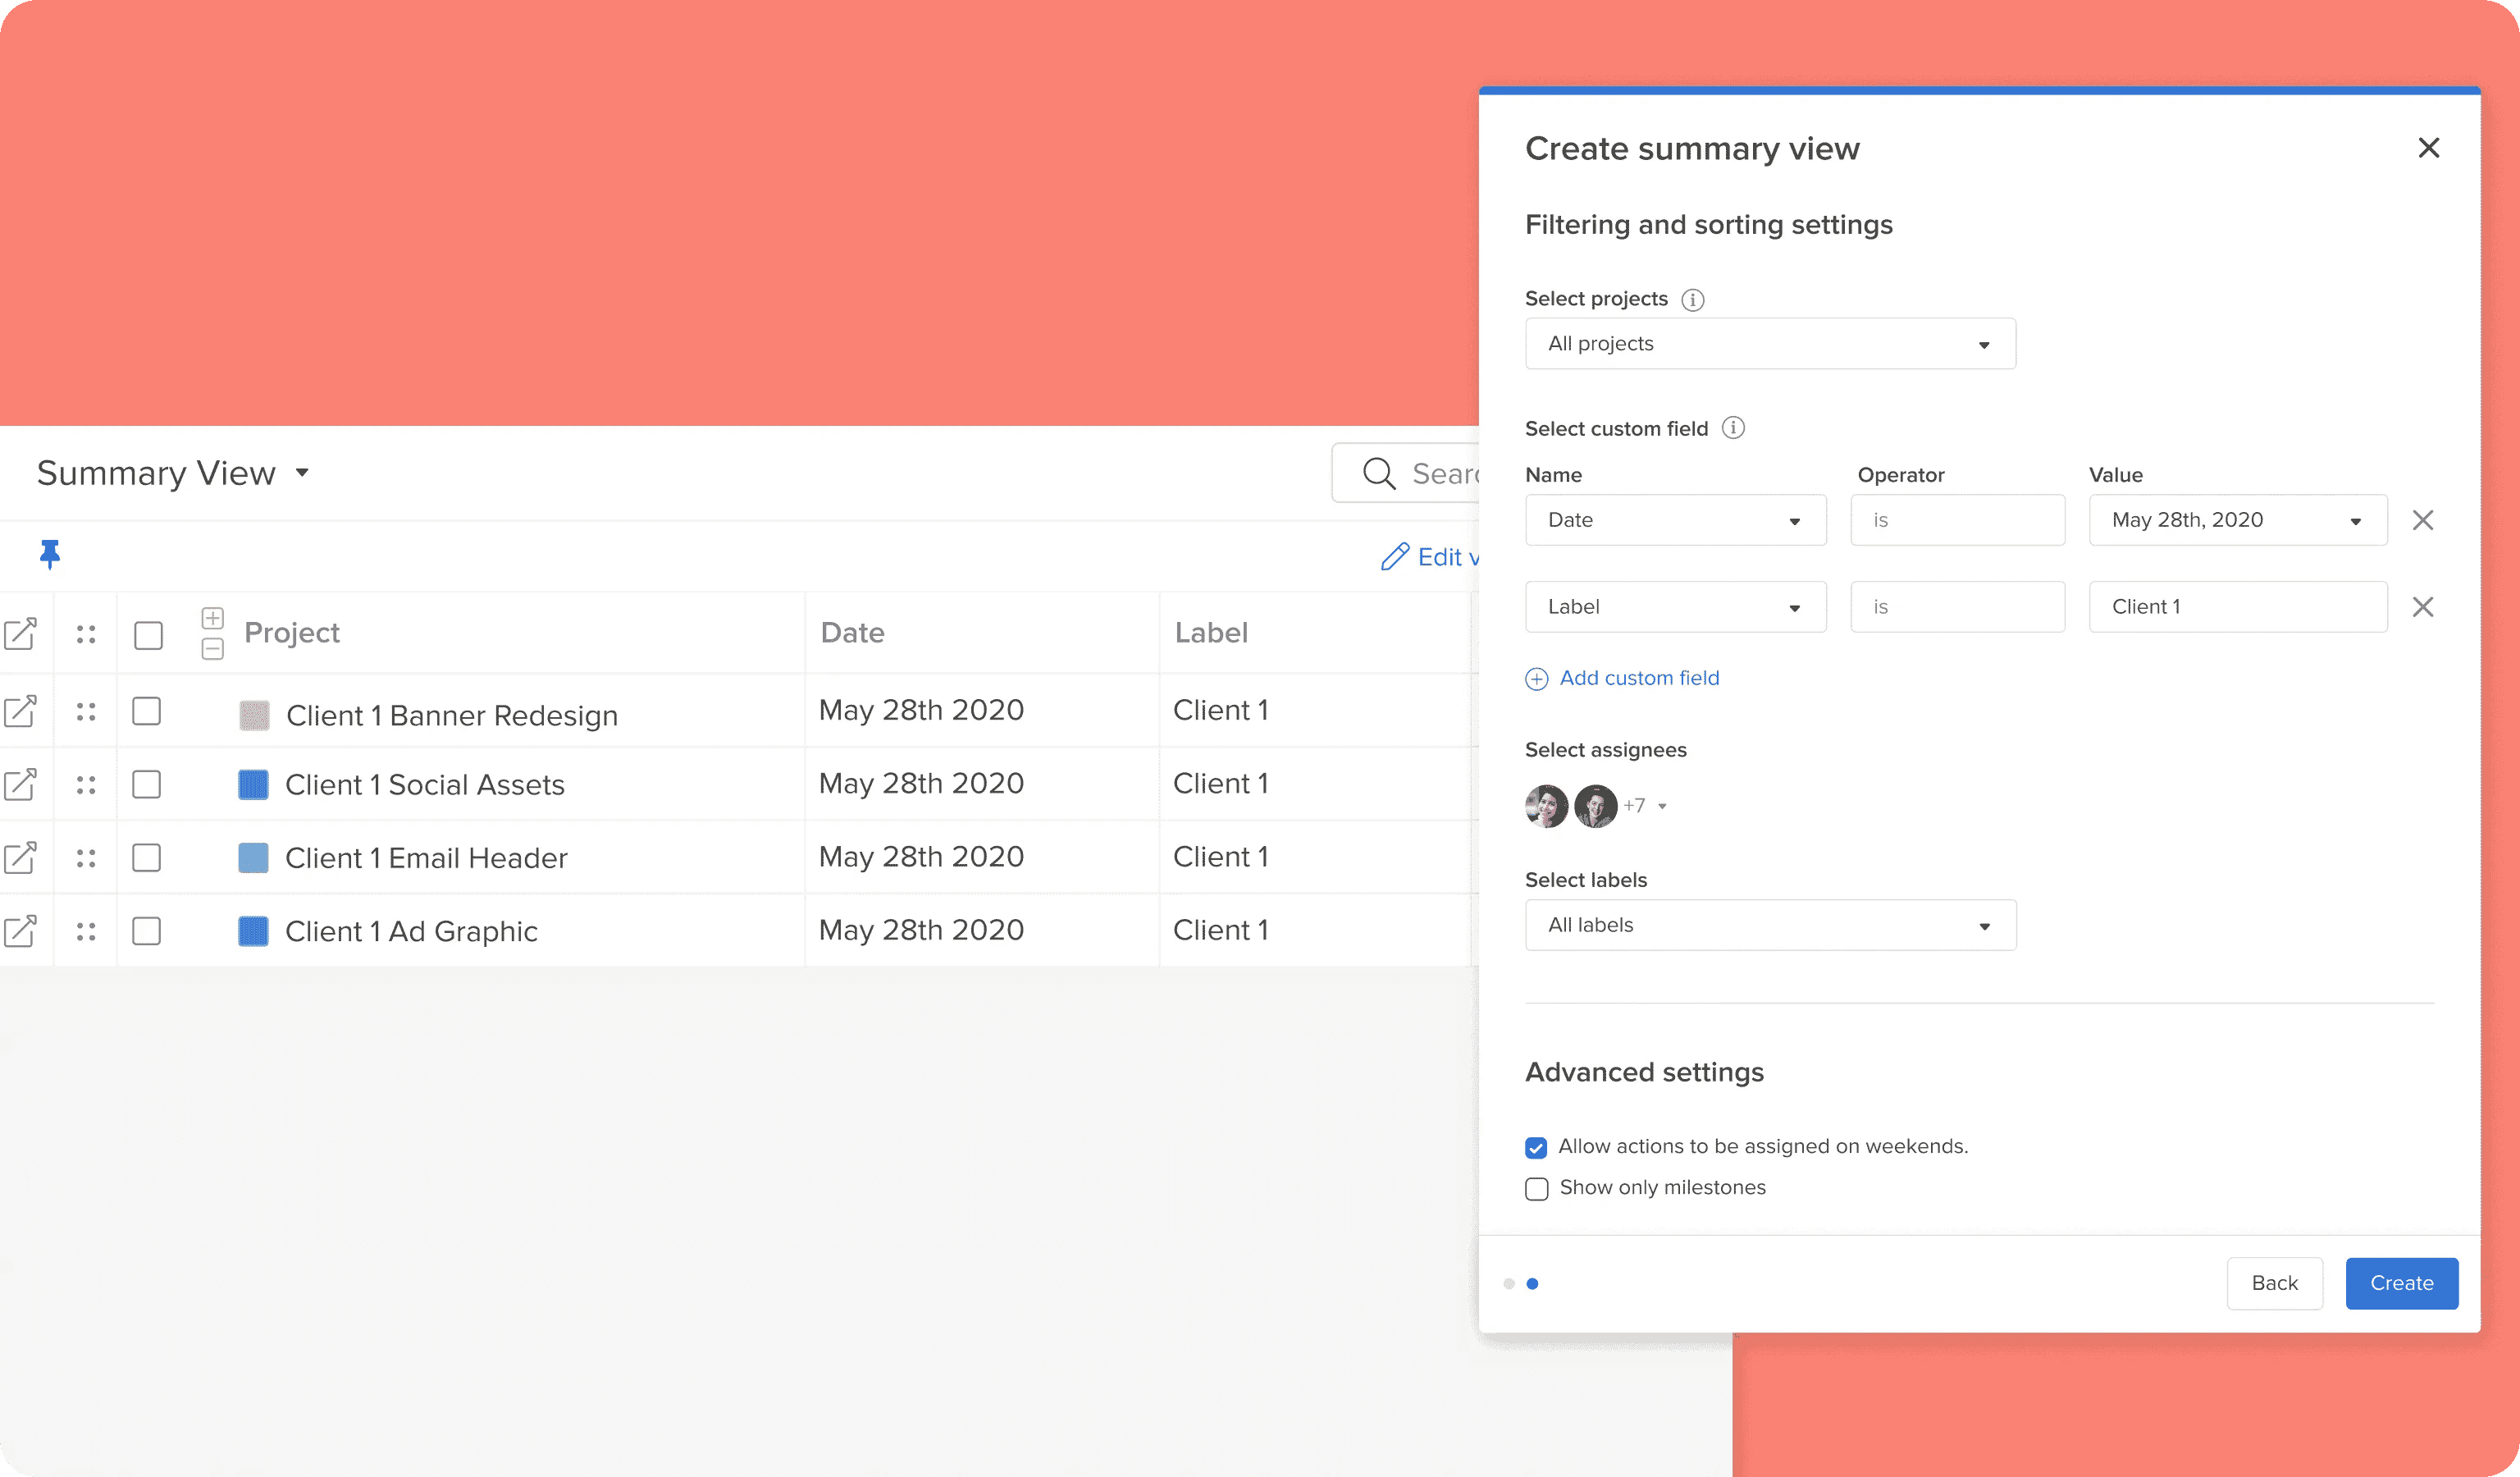Open Client 1 Banner Redesign row link icon
Viewport: 2520px width, 1477px height.
point(21,711)
